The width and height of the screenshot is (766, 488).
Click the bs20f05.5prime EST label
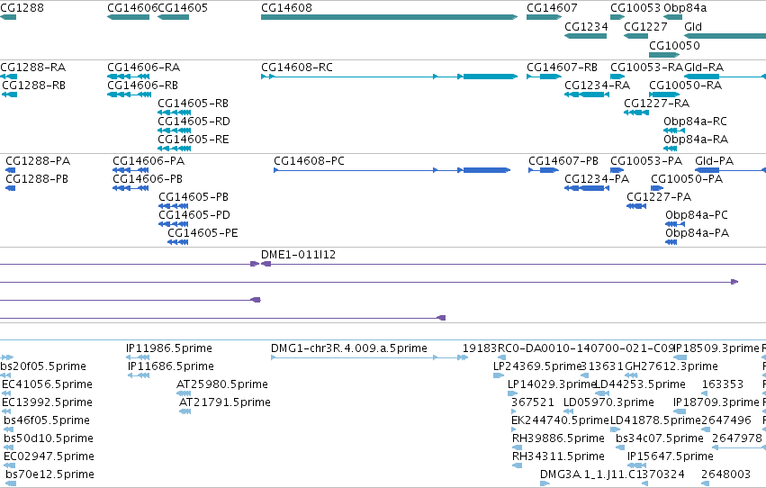click(43, 366)
